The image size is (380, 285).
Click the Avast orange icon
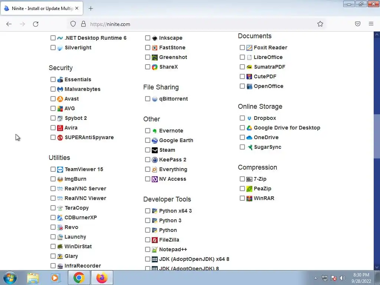[60, 99]
